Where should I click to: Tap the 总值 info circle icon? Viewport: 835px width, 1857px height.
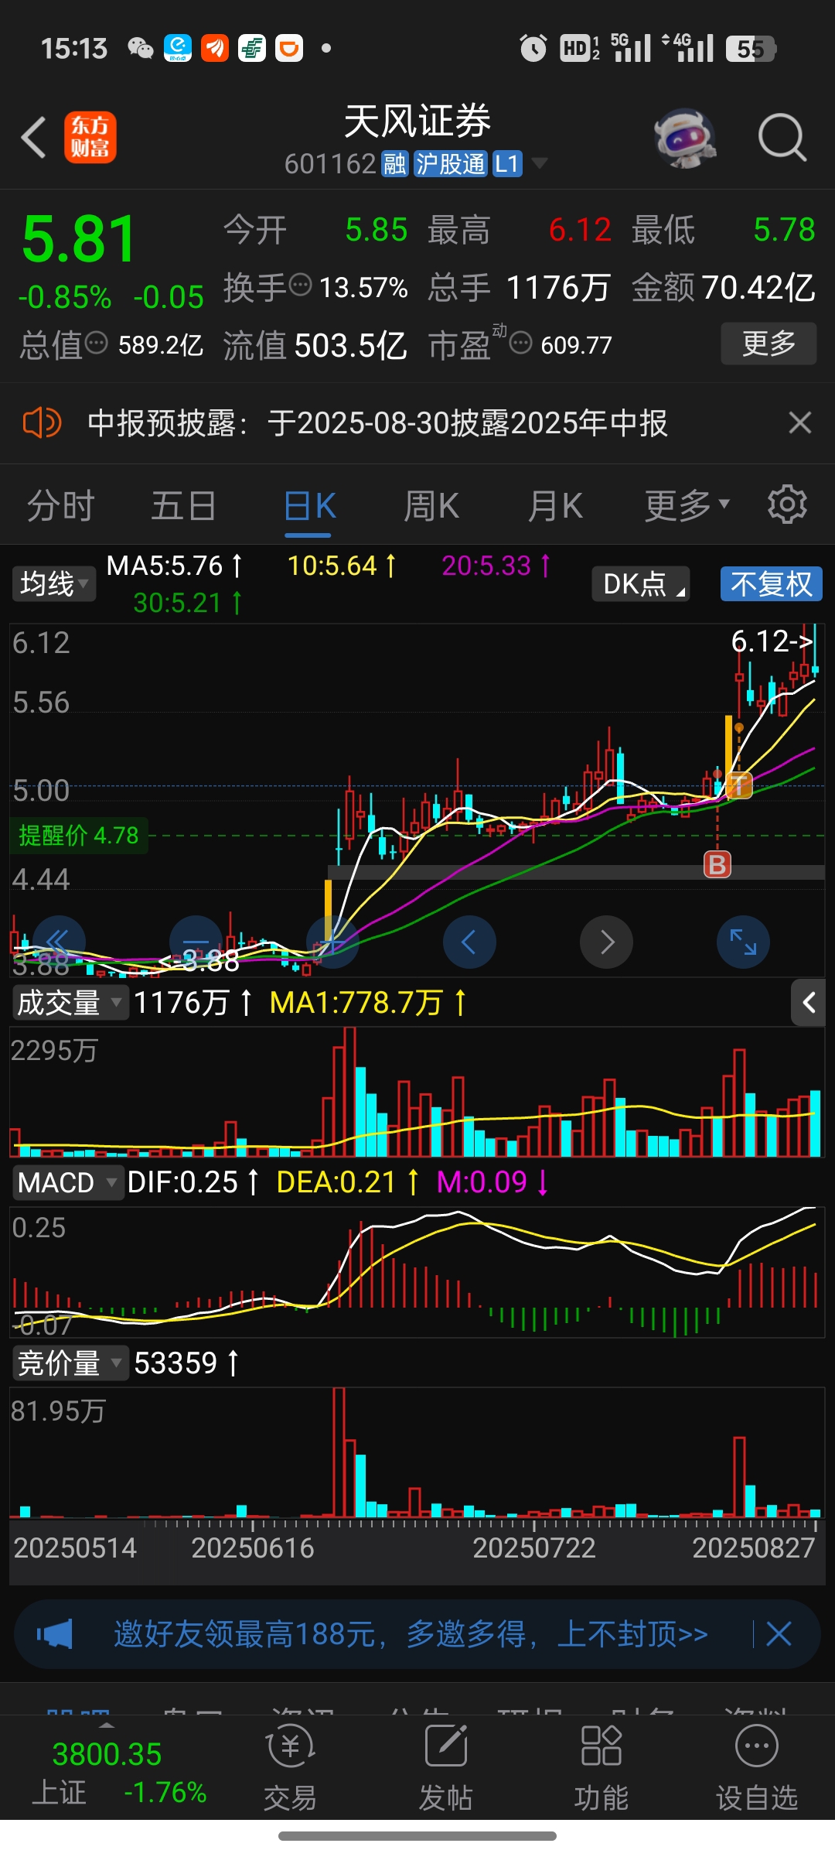tap(97, 342)
